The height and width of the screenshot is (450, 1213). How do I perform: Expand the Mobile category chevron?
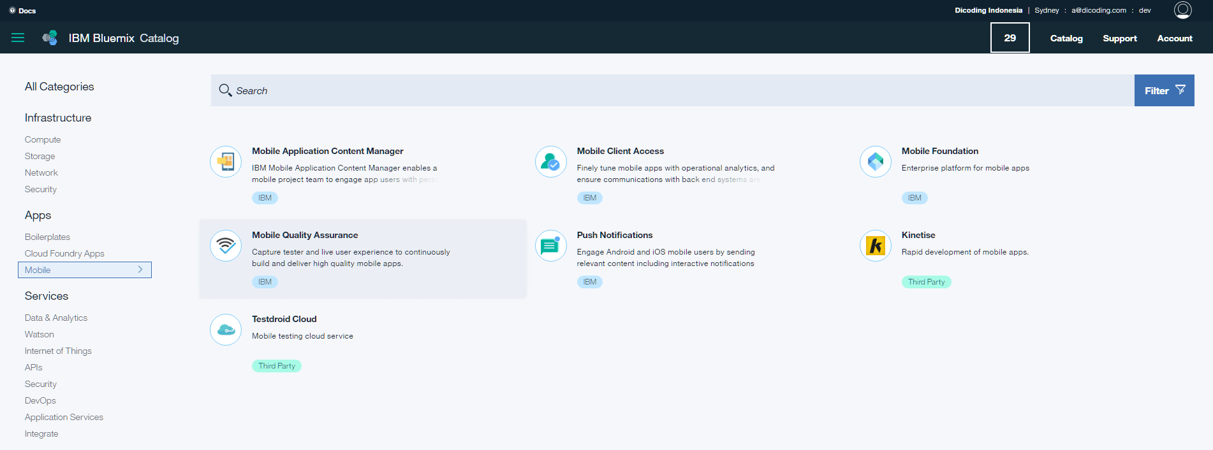click(140, 270)
